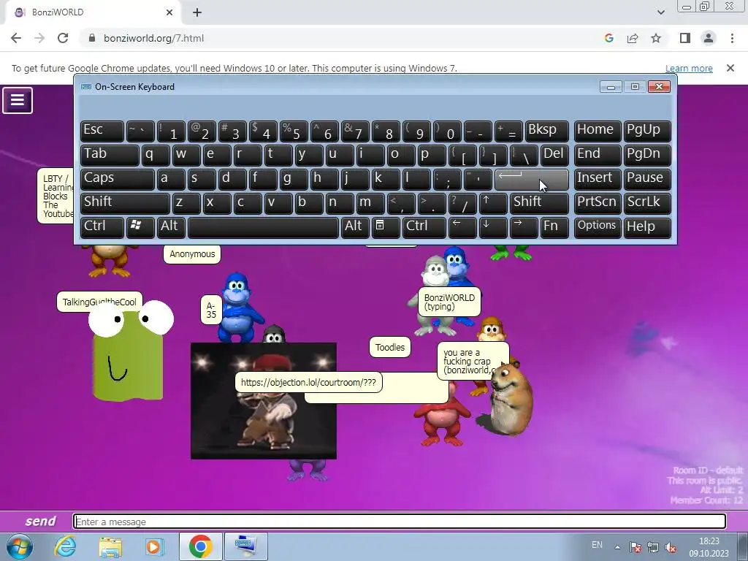748x561 pixels.
Task: Open Windows Media Player from taskbar
Action: (154, 546)
